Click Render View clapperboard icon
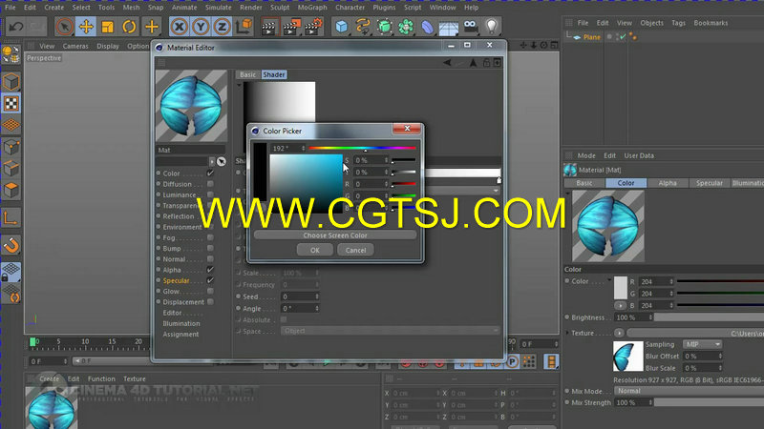Viewport: 764px width, 429px height. pyautogui.click(x=268, y=27)
